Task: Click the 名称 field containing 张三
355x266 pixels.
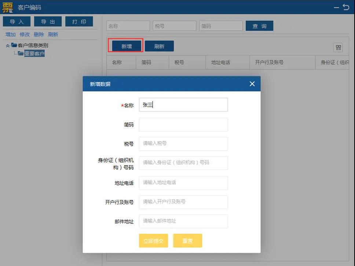Action: (x=183, y=104)
